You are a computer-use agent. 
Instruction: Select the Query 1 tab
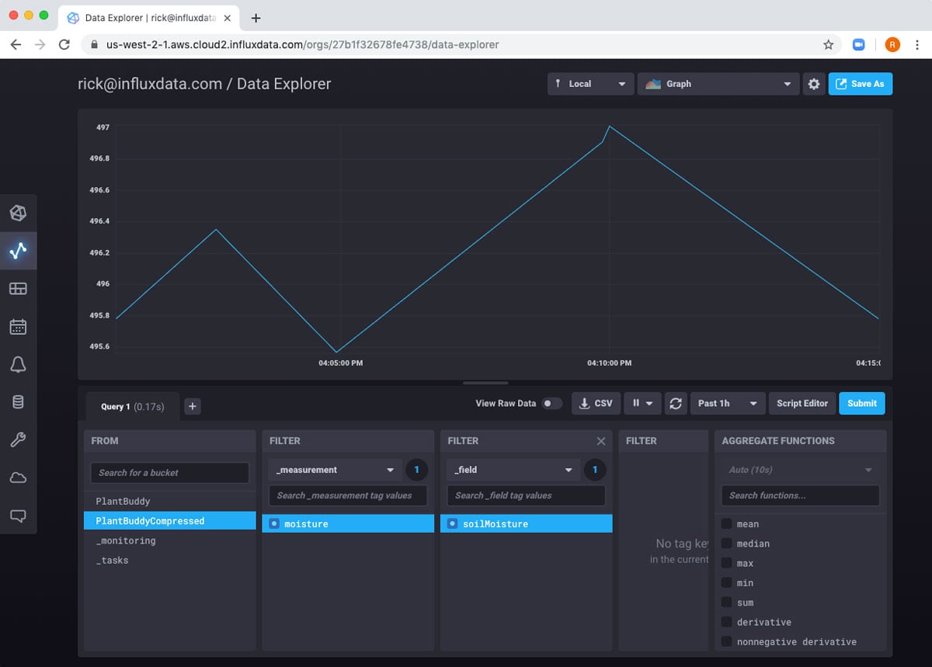coord(130,406)
